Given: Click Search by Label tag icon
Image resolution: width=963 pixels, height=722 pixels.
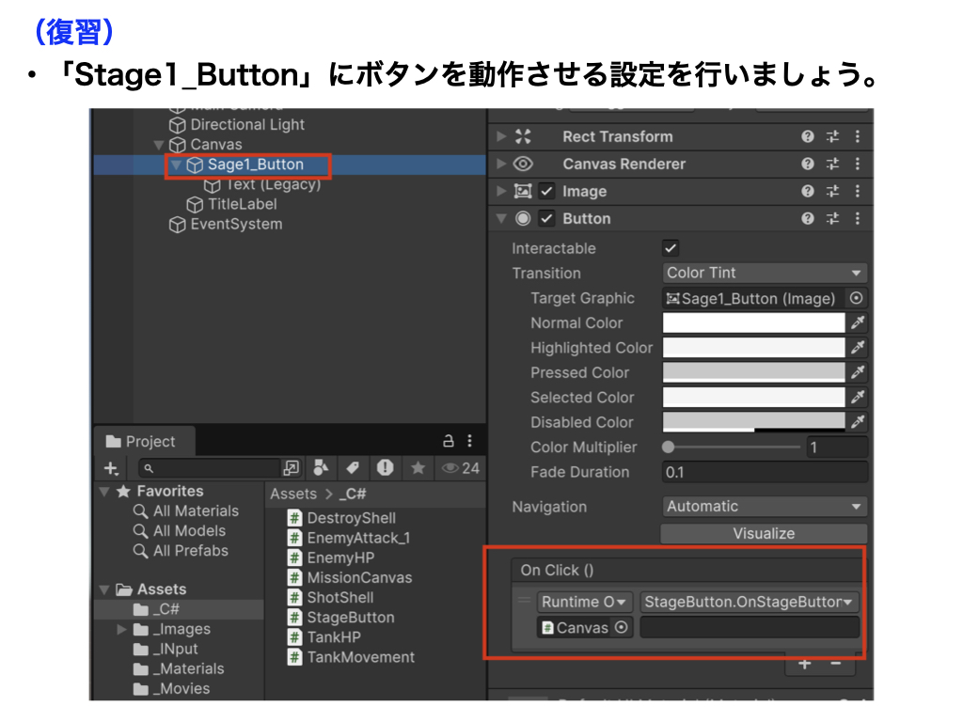Looking at the screenshot, I should tap(352, 468).
